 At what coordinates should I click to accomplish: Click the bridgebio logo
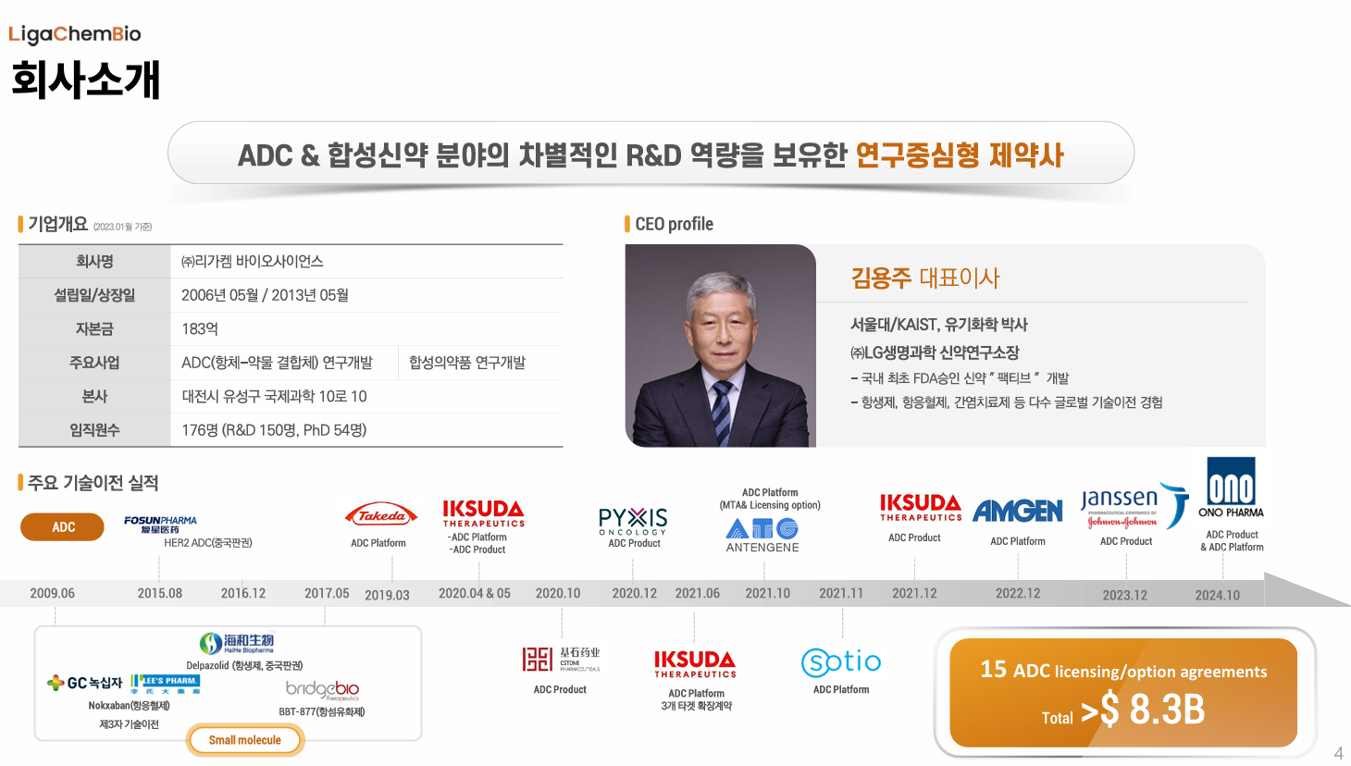click(322, 690)
